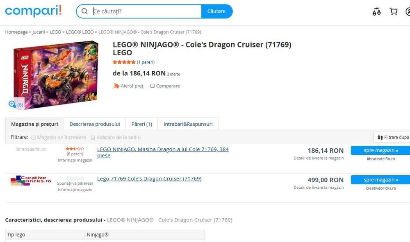Open the Filtrare după sorting dropdown

tap(393, 138)
